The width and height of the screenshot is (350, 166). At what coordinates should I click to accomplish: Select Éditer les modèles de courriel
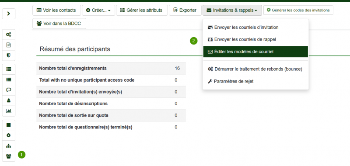click(255, 52)
